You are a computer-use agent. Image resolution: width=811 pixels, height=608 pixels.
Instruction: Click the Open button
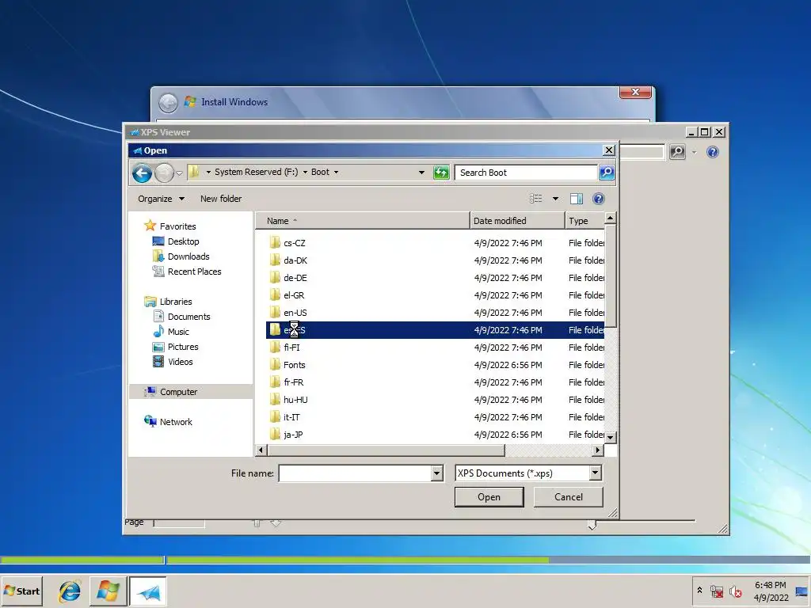click(489, 497)
